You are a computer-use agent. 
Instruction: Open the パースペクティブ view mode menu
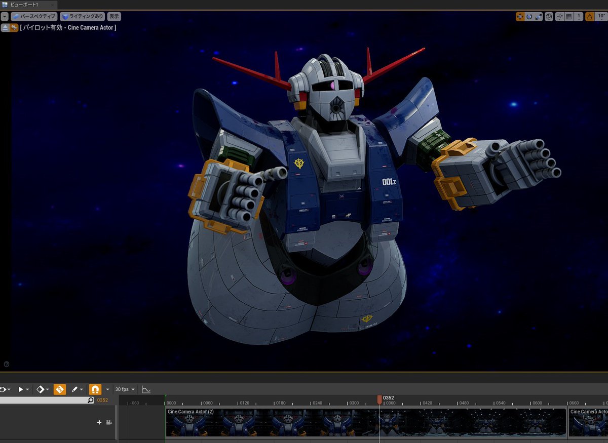(x=34, y=17)
